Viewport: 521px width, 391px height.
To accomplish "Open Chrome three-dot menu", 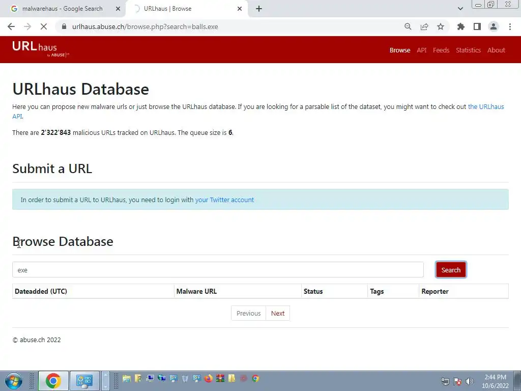I will pyautogui.click(x=510, y=26).
